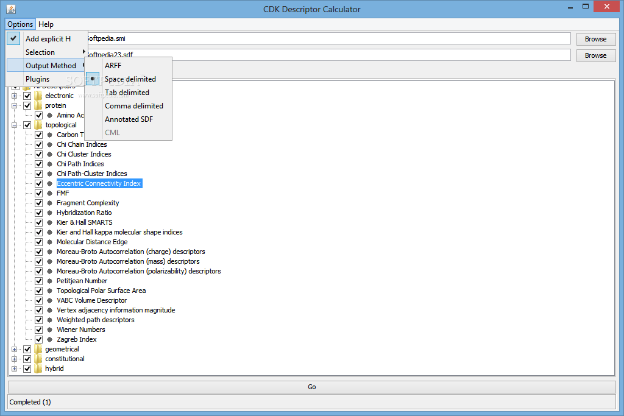Screen dimensions: 624x416
Task: Uncheck the protein category checkbox
Action: [x=27, y=105]
